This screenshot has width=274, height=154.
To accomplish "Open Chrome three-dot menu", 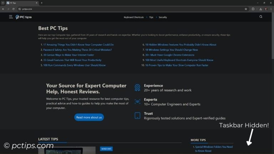I will click(271, 9).
